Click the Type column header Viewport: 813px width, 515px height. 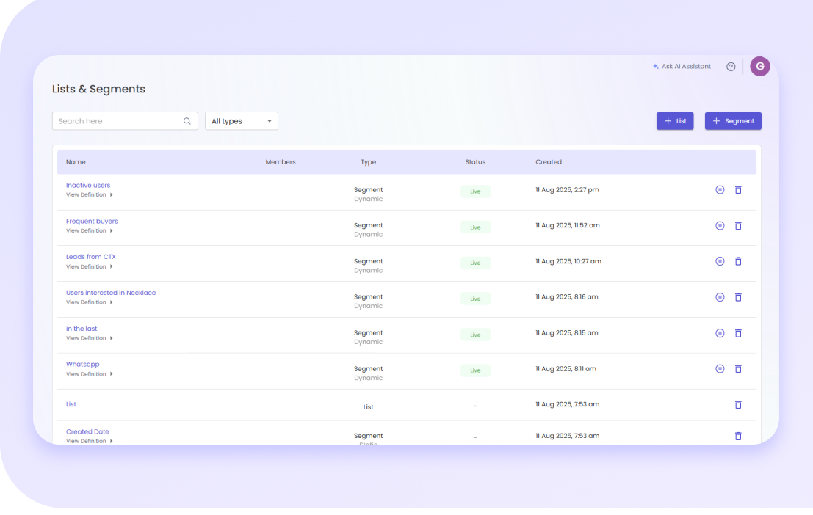(368, 162)
